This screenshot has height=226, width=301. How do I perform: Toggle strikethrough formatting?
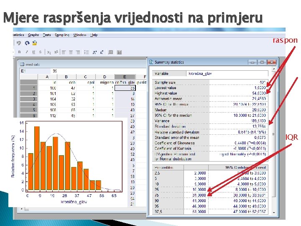coord(40,52)
